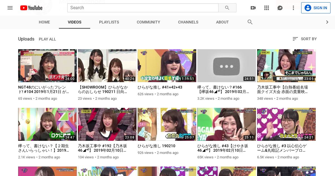Open the three-dot settings menu
Screen dimensions: 335x176
pos(293,8)
